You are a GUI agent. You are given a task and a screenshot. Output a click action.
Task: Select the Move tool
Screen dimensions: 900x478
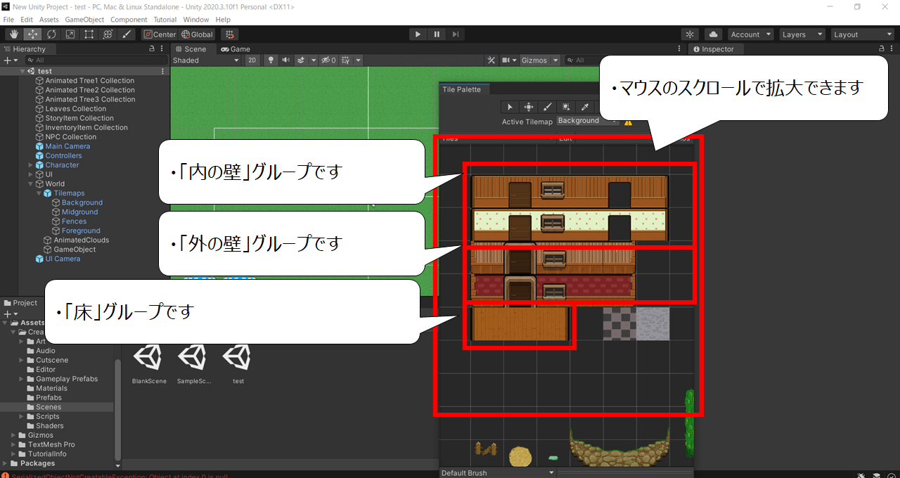click(32, 34)
